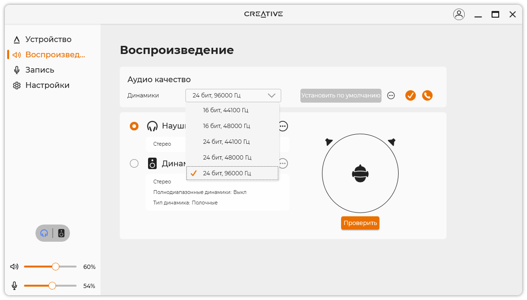Screen dimensions: 527x300
Task: Select the Наушники radio button
Action: pyautogui.click(x=134, y=126)
